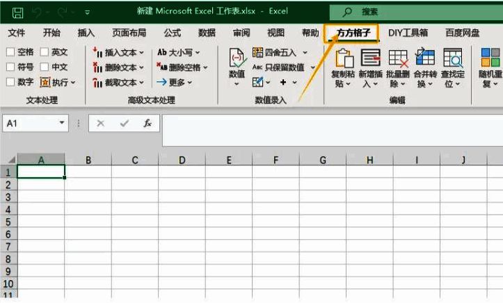This screenshot has height=303, width=503.
Task: Click the pencil table entry icon in 数值录入
Action: (x=257, y=82)
